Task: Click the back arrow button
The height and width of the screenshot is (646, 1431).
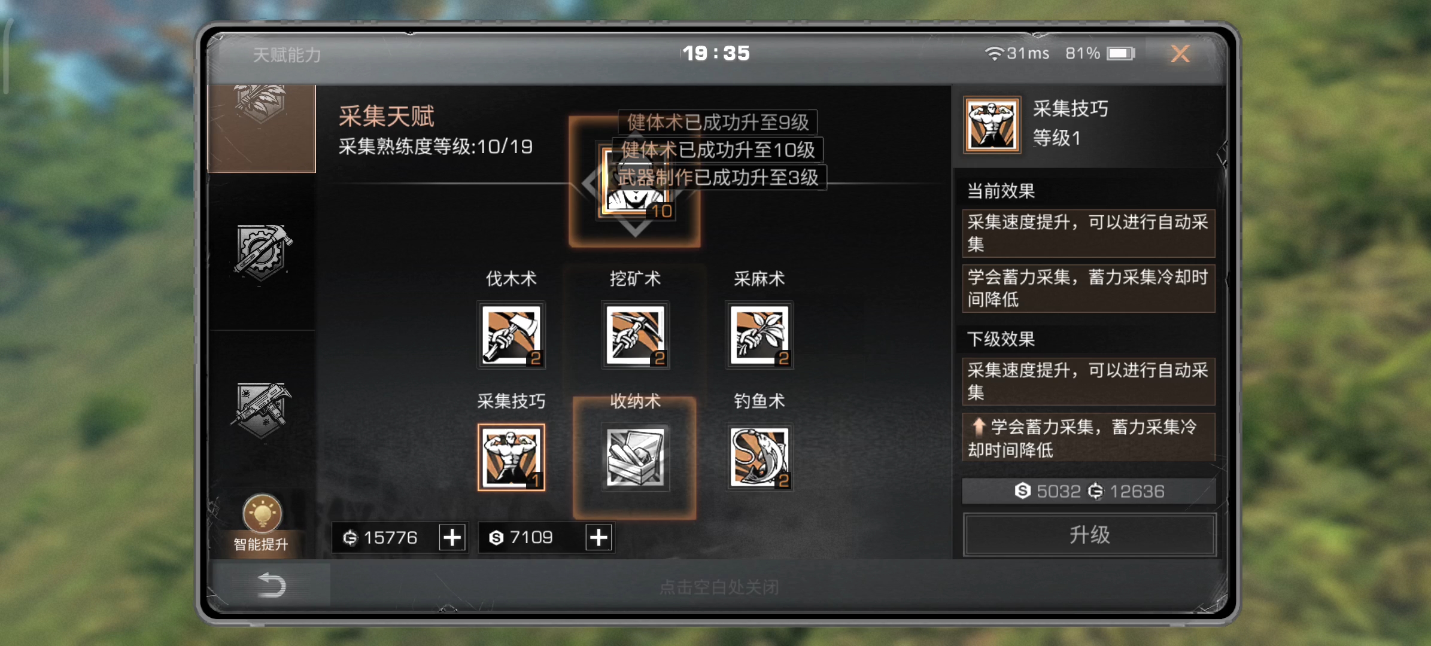Action: [x=271, y=585]
